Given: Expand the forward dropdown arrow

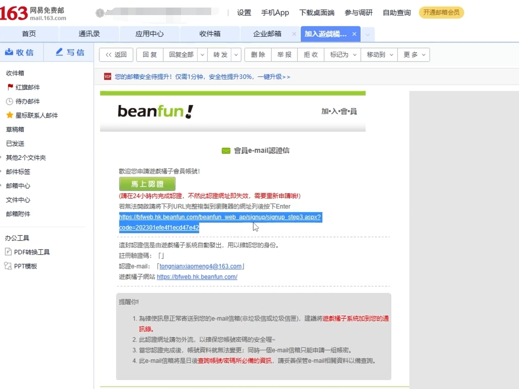Looking at the screenshot, I should 236,55.
